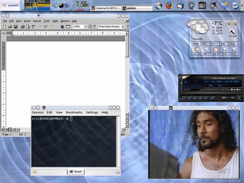Click the Save icon in the word processor toolbar
The width and height of the screenshot is (244, 183).
click(x=16, y=27)
